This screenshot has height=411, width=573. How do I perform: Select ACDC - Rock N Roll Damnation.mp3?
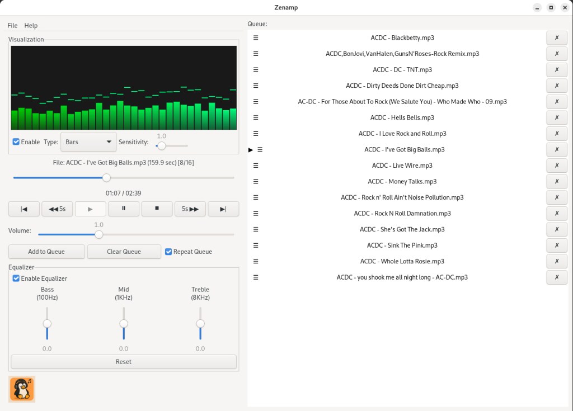(402, 214)
